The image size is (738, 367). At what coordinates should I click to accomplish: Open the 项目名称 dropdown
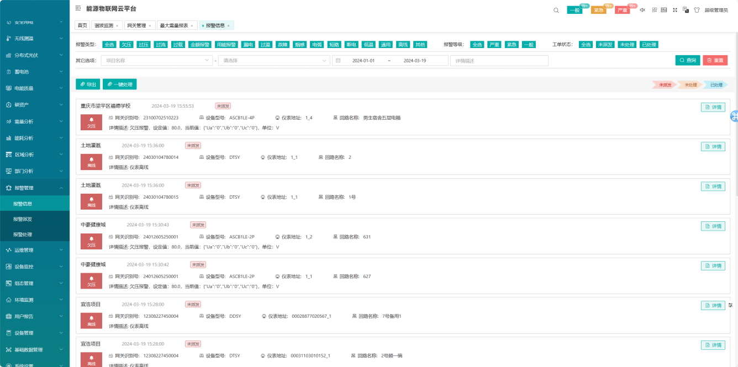[155, 61]
